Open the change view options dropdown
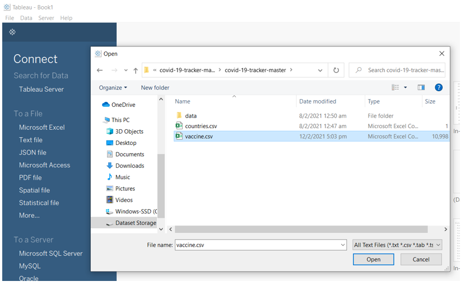The height and width of the screenshot is (286, 465). (x=406, y=88)
